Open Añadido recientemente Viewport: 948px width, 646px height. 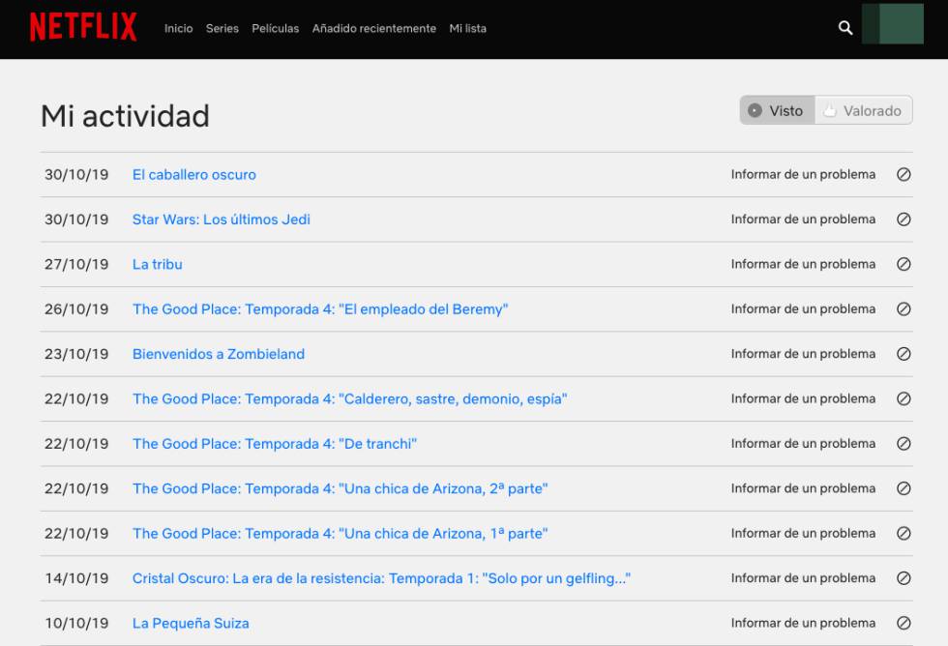point(373,28)
